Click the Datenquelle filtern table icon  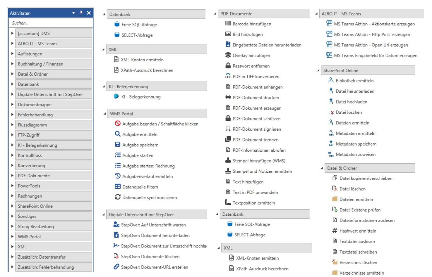pyautogui.click(x=118, y=187)
